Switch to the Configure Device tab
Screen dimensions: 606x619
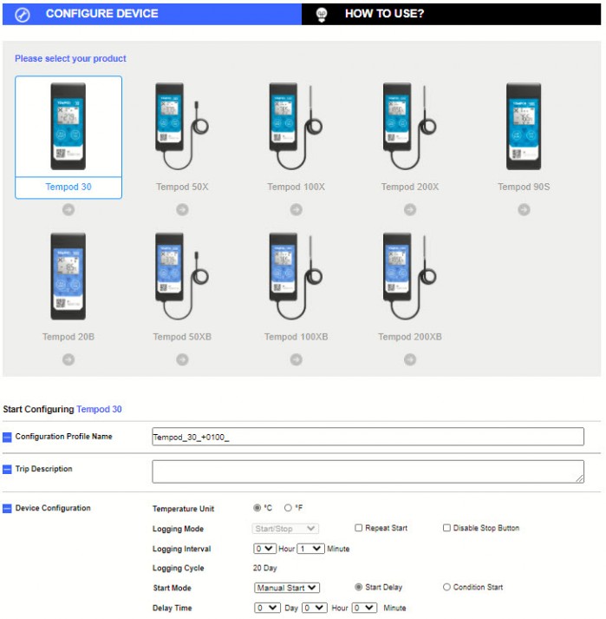point(152,14)
